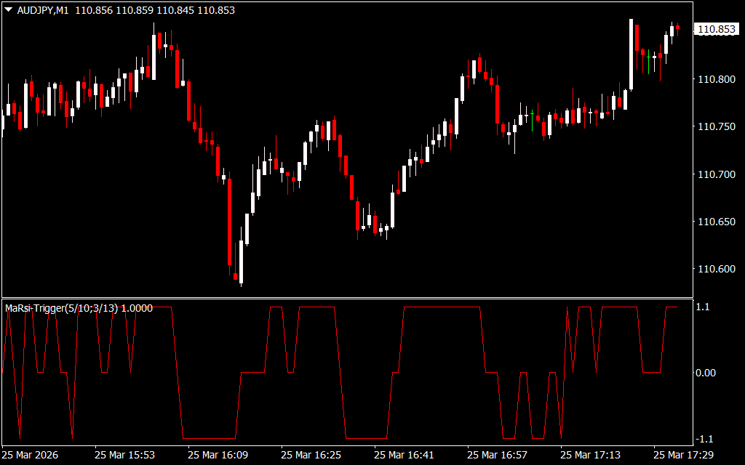Image resolution: width=745 pixels, height=465 pixels.
Task: Click the 25 Mar 16:25 time marker
Action: (x=311, y=455)
